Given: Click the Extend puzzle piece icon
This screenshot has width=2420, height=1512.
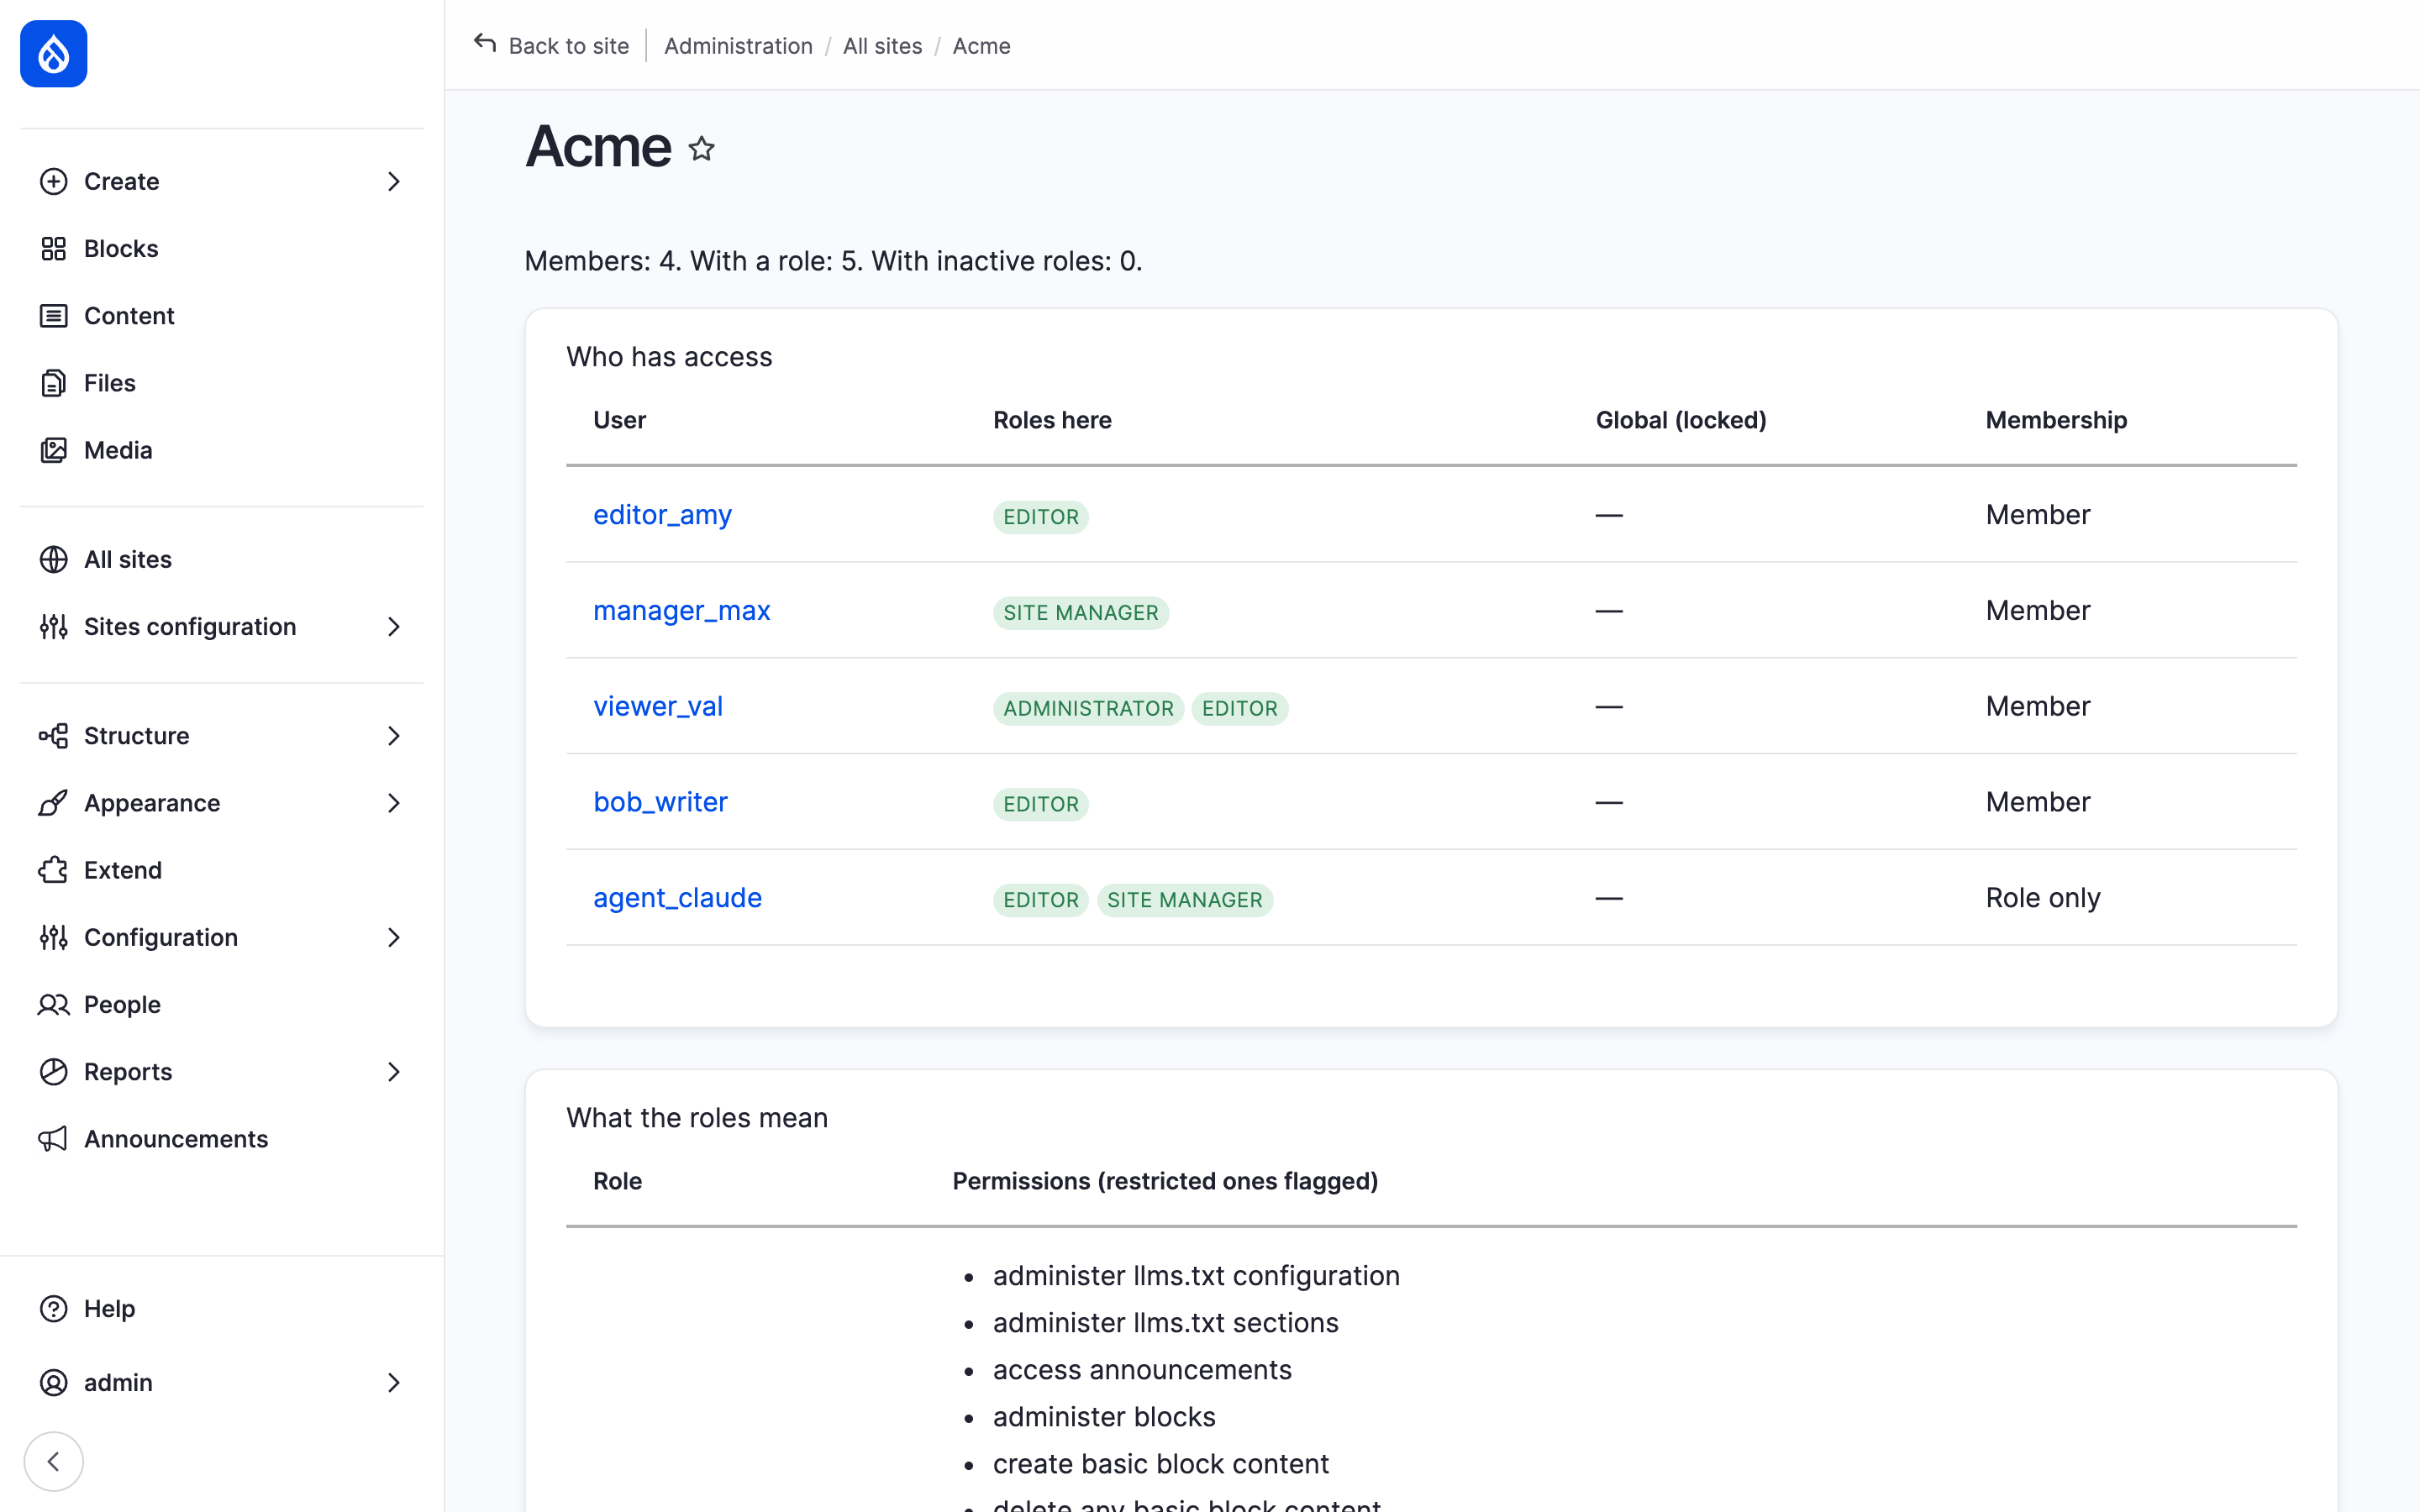Looking at the screenshot, I should pyautogui.click(x=54, y=870).
